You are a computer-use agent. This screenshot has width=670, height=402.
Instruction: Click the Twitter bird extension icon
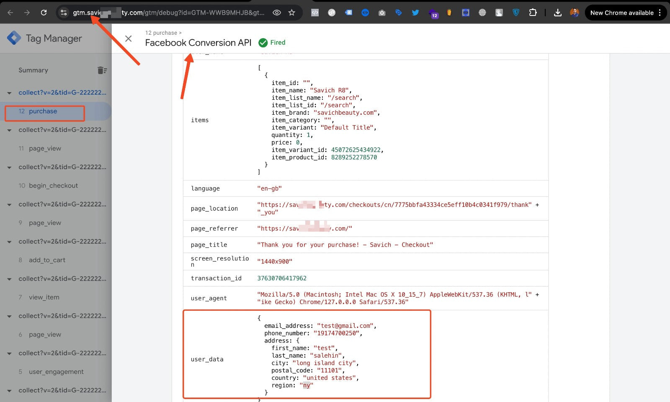tap(415, 13)
